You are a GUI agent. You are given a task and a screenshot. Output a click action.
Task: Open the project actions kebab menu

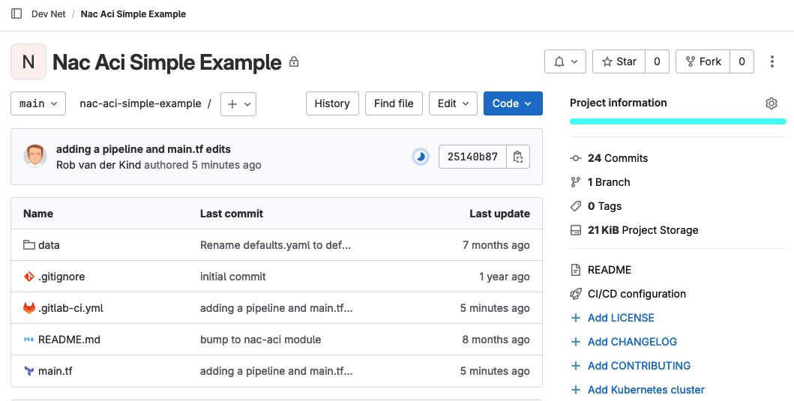772,61
